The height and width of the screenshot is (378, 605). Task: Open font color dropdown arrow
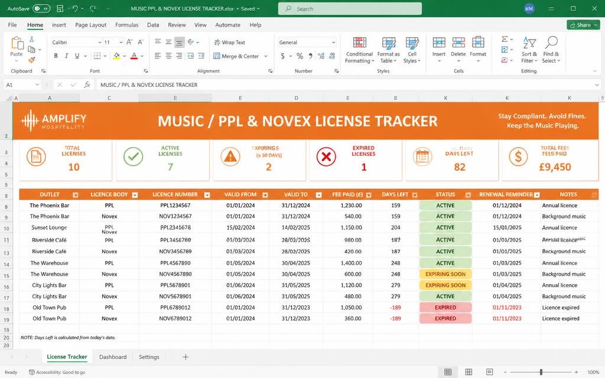142,56
